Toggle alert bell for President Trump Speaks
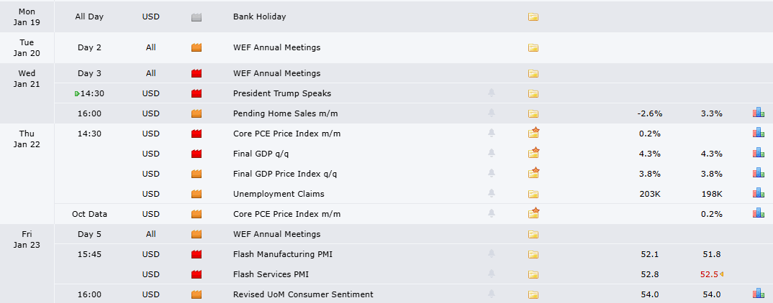The width and height of the screenshot is (773, 303). (x=492, y=93)
